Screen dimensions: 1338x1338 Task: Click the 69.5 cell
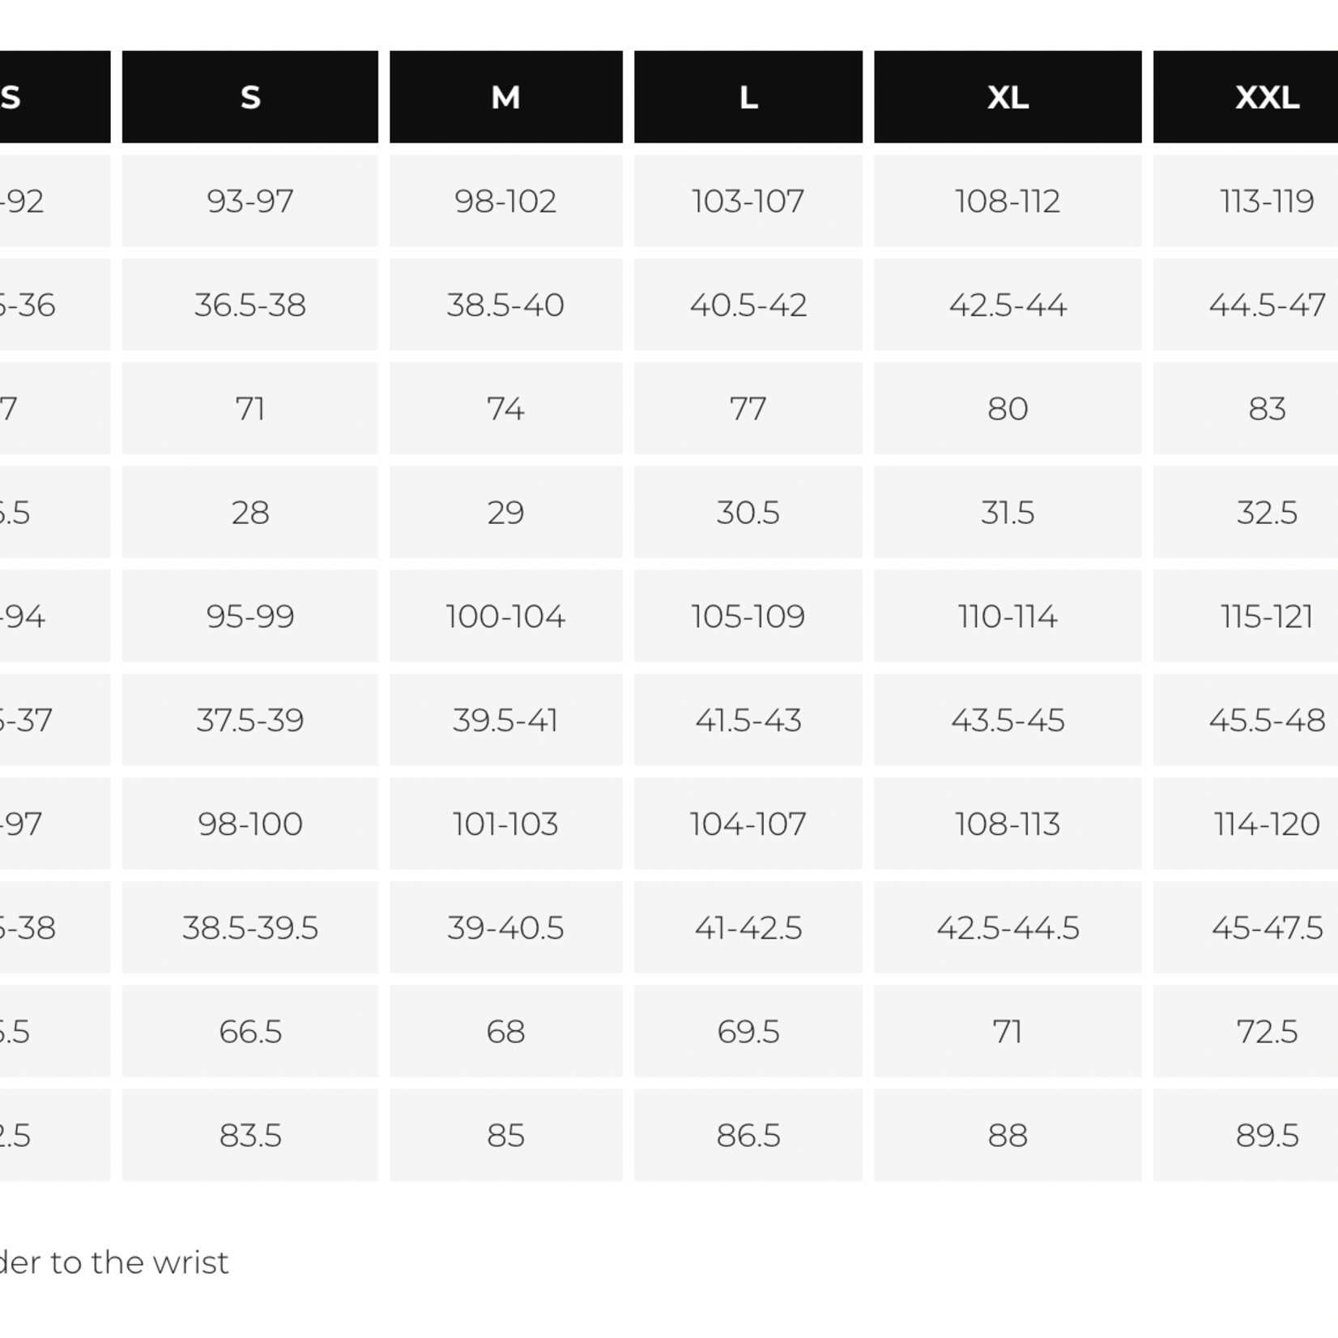748,1031
